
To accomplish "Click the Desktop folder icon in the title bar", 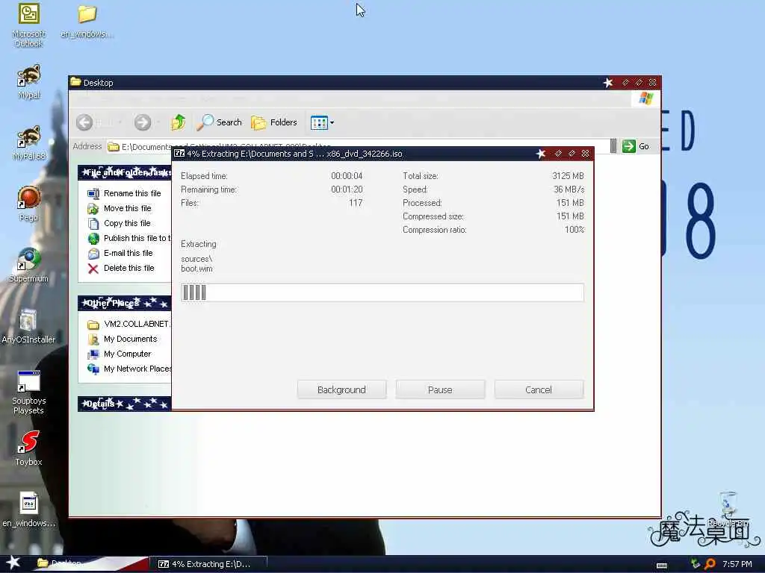I will [75, 82].
